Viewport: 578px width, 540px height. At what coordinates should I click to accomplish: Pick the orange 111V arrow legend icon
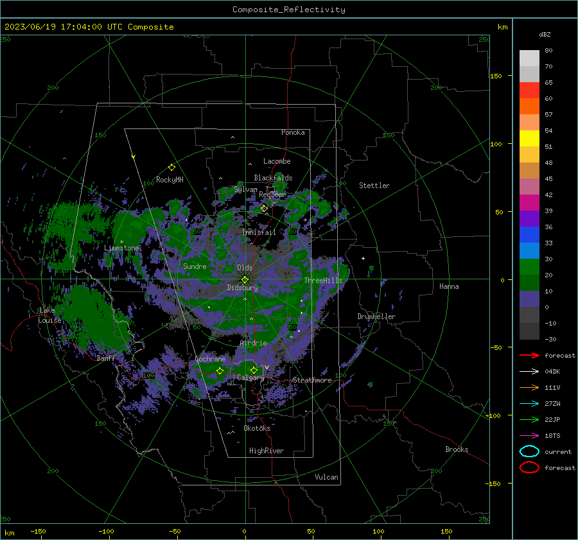(529, 387)
